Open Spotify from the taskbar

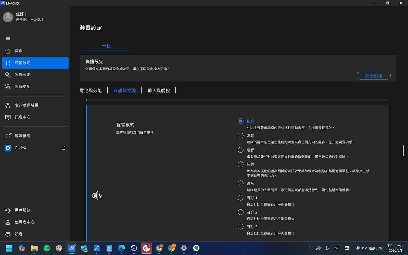(47, 248)
